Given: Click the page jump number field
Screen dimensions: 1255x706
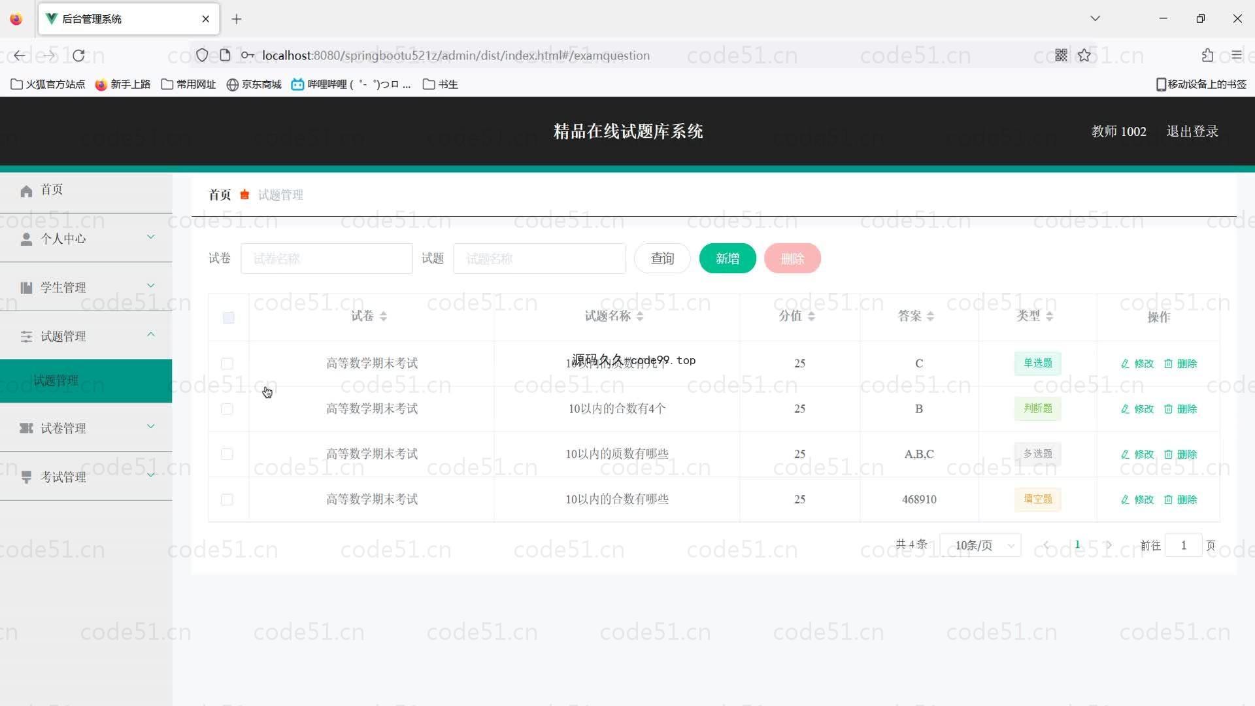Looking at the screenshot, I should pyautogui.click(x=1184, y=545).
